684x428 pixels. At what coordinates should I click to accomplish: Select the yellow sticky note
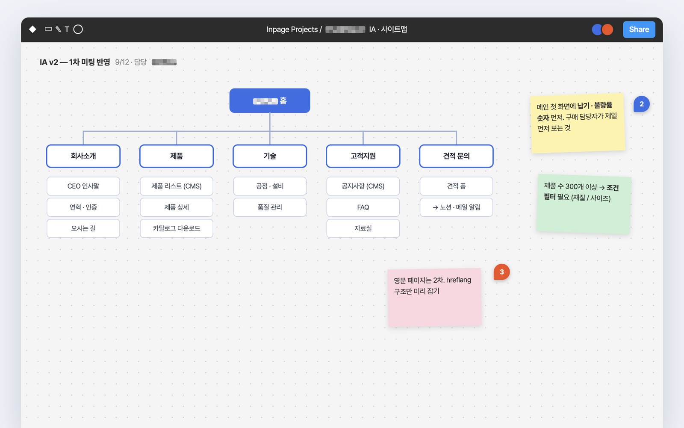(578, 123)
